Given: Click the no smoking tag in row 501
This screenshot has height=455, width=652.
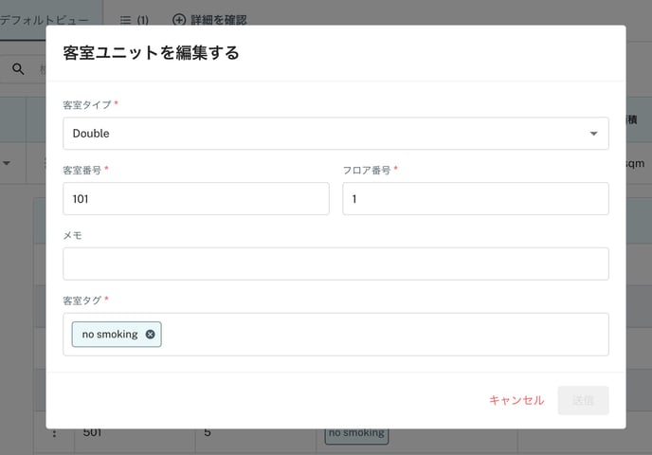Looking at the screenshot, I should point(356,433).
